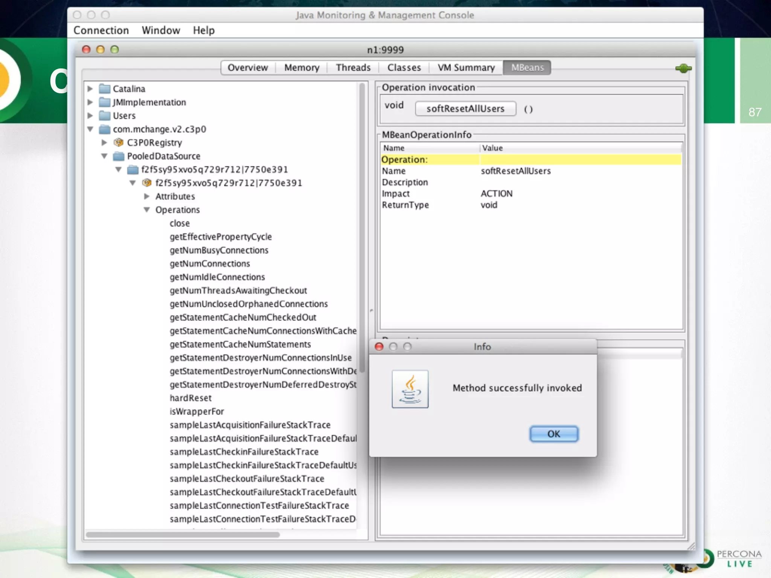Select sampleLastAcquisitionFailureStackTrace operation

tap(250, 425)
